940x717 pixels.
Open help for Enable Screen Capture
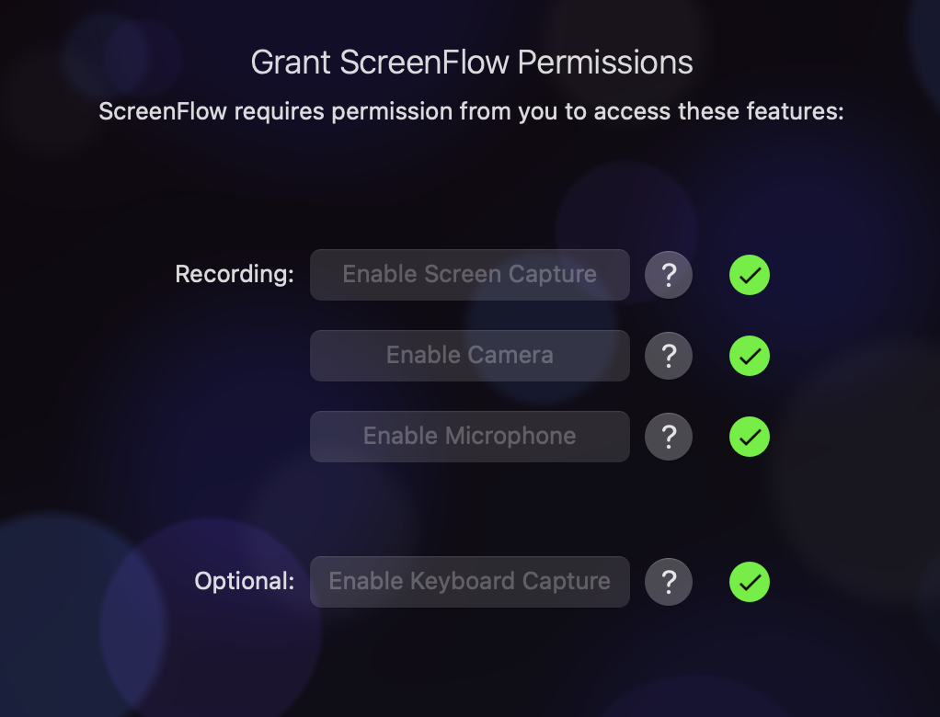669,275
